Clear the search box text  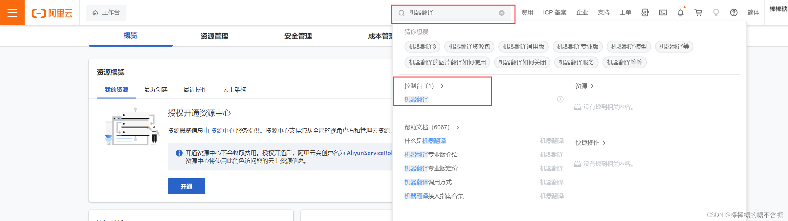coord(502,13)
